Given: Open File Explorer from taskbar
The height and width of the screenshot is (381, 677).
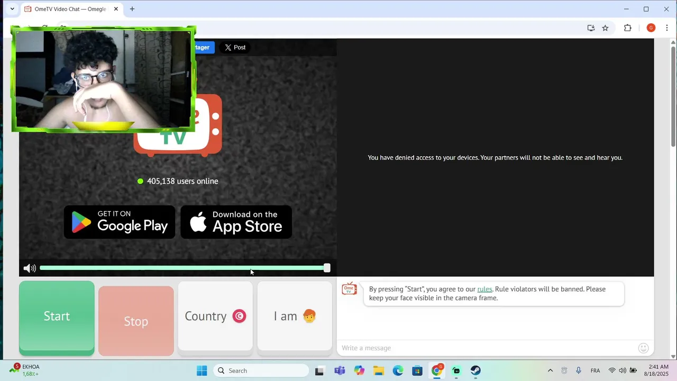Looking at the screenshot, I should [378, 370].
